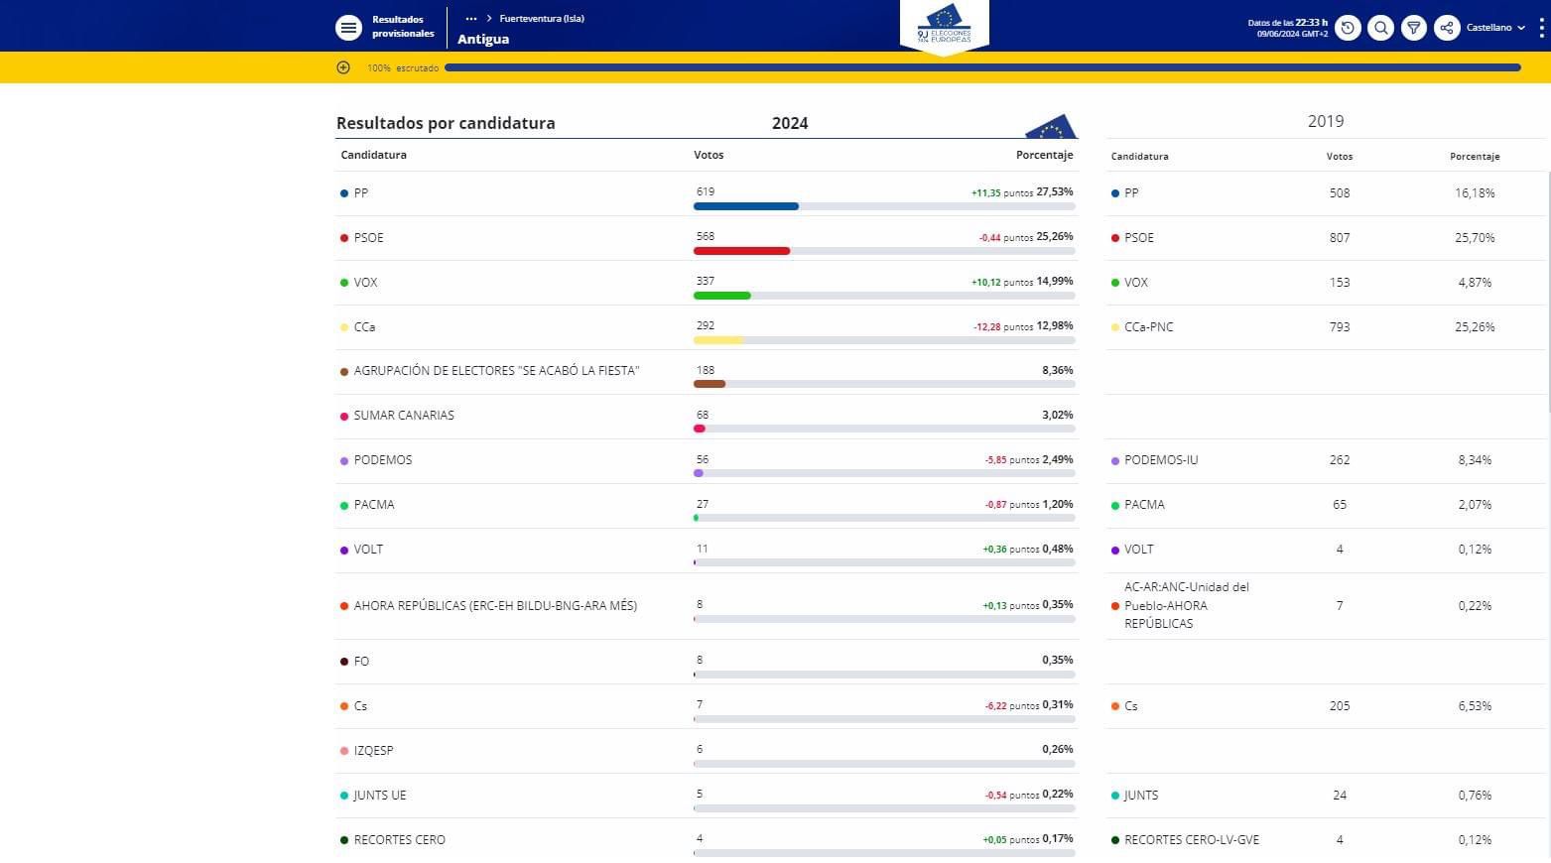This screenshot has width=1551, height=863.
Task: Click the data timestamp 22:33 h text
Action: [1287, 23]
